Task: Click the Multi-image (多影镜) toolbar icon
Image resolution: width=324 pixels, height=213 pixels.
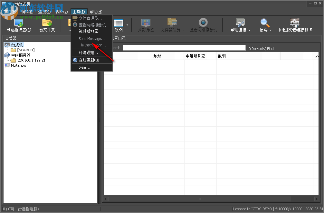Action: click(146, 23)
